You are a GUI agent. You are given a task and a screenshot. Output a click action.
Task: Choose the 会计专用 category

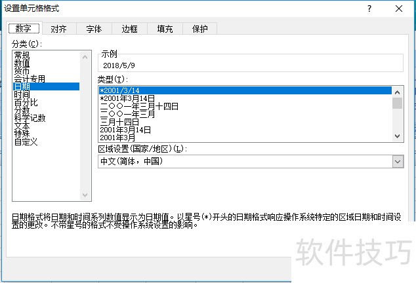(x=47, y=79)
